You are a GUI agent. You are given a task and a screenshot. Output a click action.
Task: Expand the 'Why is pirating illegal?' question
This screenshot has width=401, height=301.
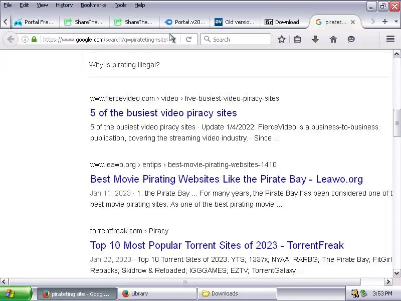click(124, 65)
